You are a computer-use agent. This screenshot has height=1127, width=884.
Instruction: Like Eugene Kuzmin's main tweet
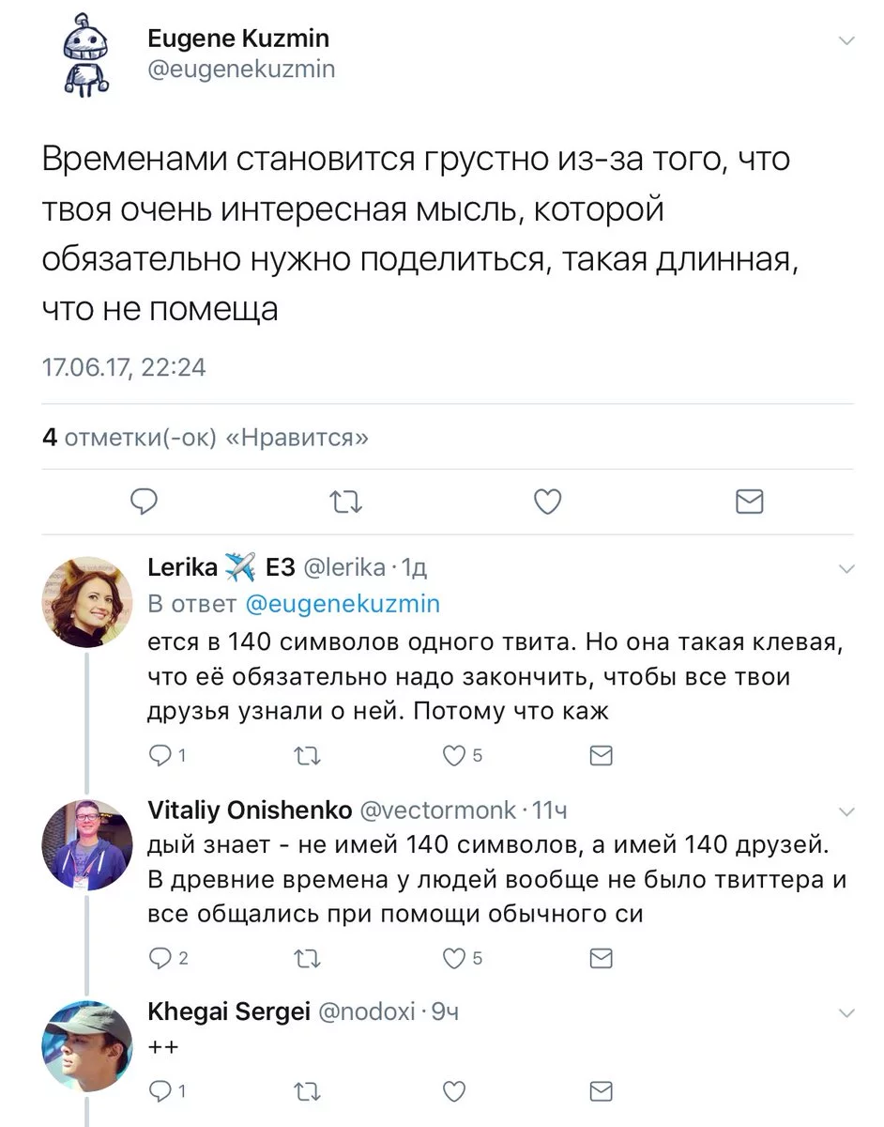[547, 502]
